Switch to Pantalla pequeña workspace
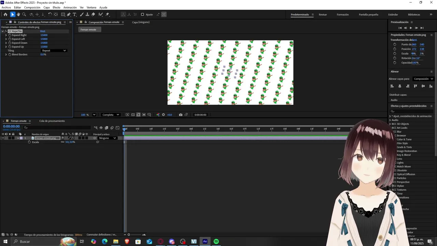This screenshot has width=437, height=246. pos(368,15)
